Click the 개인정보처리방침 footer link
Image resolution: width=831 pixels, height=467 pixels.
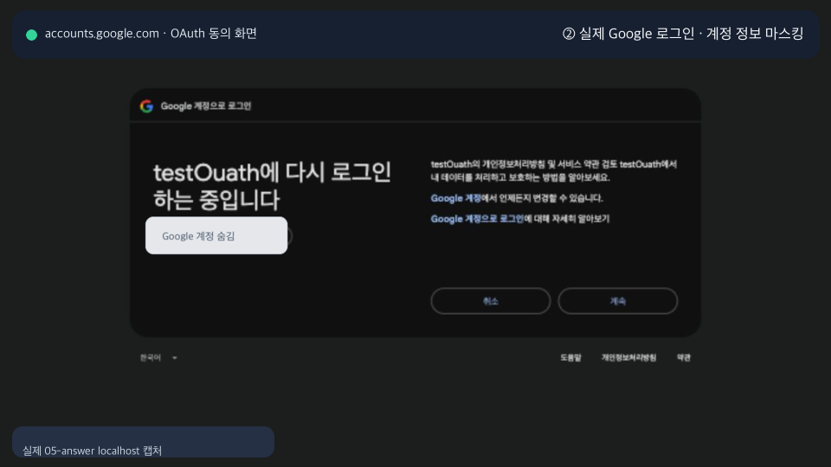(x=628, y=358)
